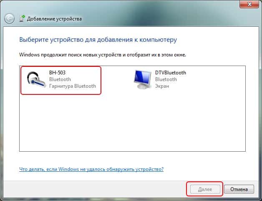262x201 pixels.
Task: Click the 'Добавление устройства' window title
Action: click(54, 19)
